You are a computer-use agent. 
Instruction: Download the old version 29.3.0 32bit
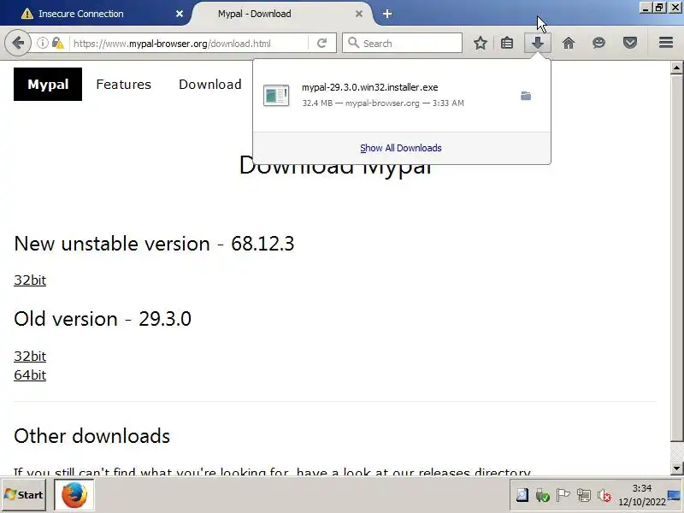(30, 356)
